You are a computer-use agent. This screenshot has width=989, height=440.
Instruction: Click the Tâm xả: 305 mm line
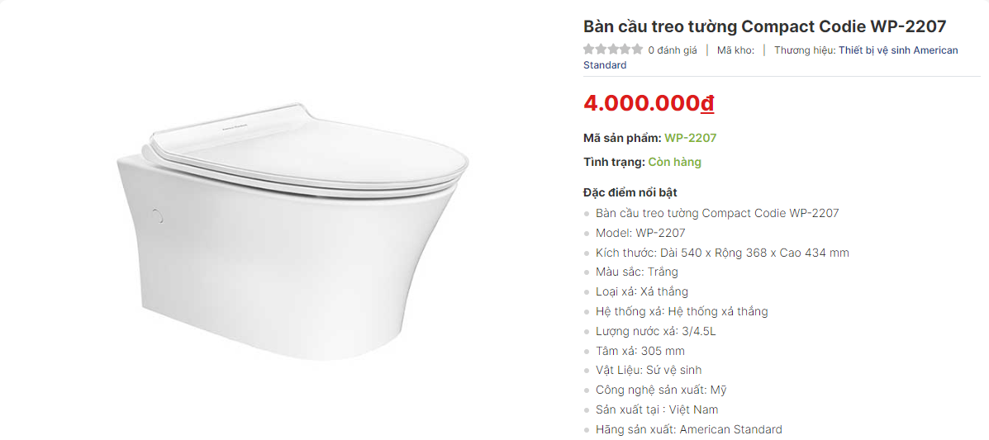tap(640, 351)
